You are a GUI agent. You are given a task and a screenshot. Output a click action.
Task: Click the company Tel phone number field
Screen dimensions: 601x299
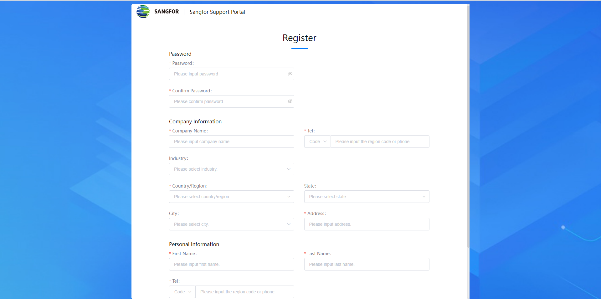(x=380, y=142)
